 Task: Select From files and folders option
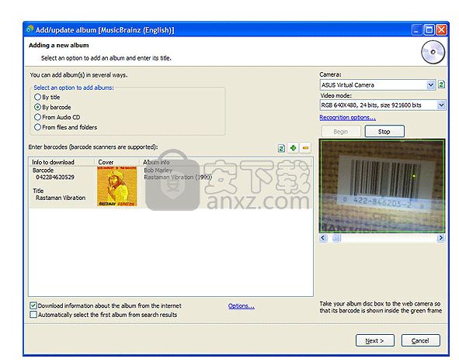(x=65, y=127)
